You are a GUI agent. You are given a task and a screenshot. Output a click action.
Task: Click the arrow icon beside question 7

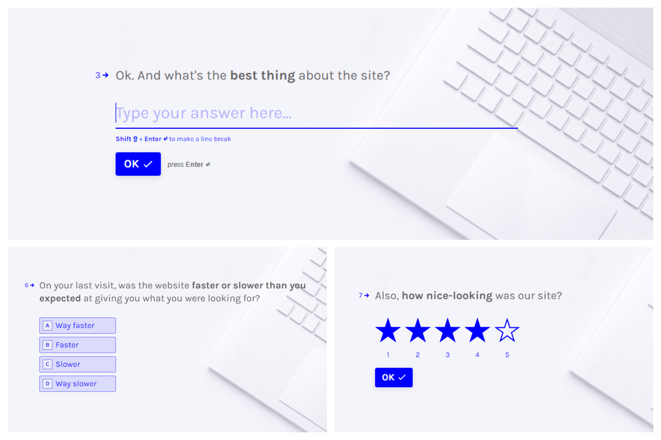[x=367, y=296]
